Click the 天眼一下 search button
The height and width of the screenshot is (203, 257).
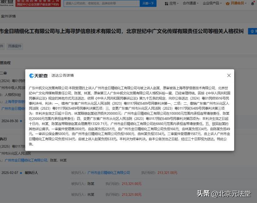click(148, 3)
